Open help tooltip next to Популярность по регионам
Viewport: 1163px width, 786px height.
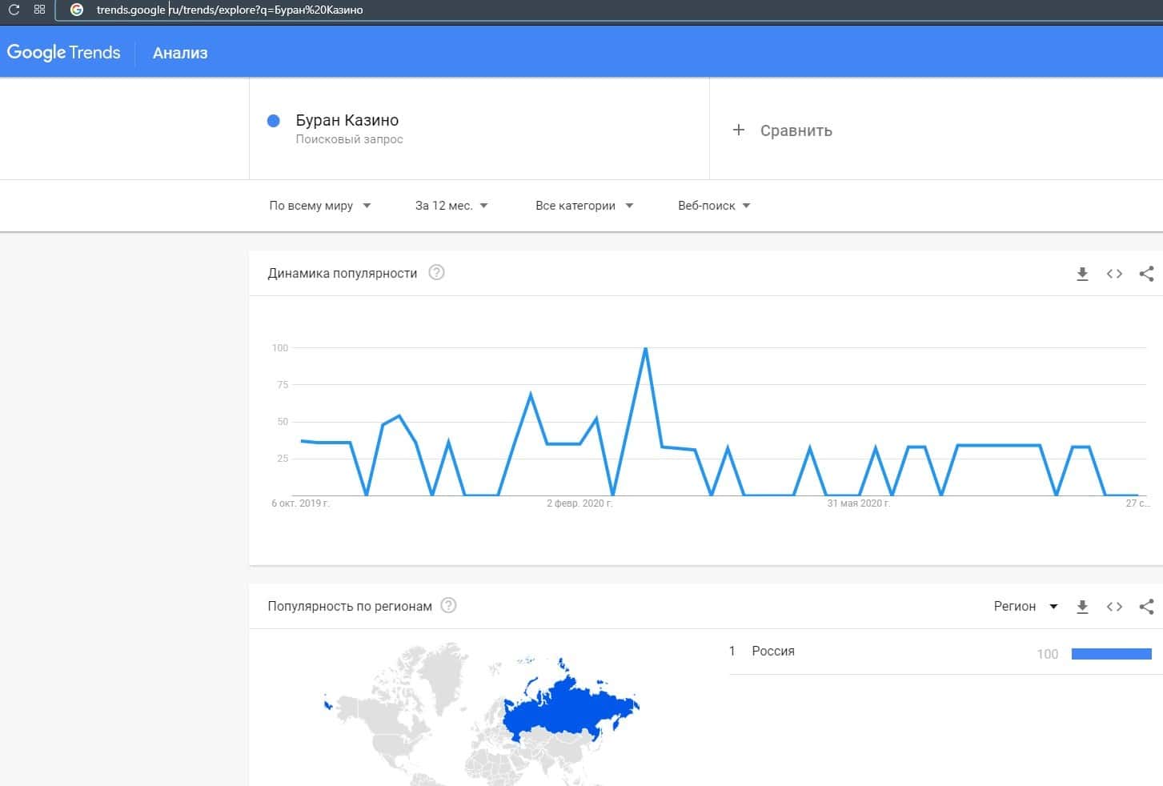(449, 606)
